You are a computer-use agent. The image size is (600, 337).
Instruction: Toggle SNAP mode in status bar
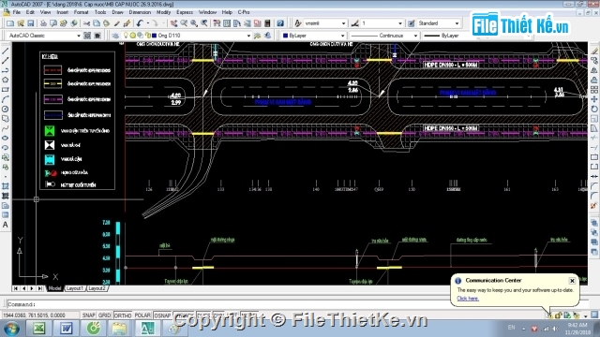[x=88, y=315]
